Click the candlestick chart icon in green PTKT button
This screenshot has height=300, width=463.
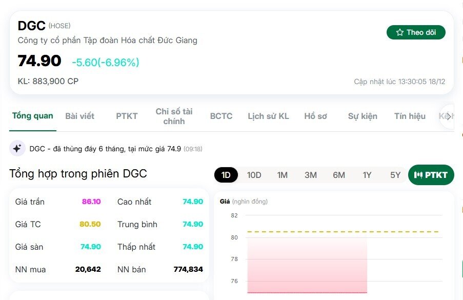(x=418, y=174)
